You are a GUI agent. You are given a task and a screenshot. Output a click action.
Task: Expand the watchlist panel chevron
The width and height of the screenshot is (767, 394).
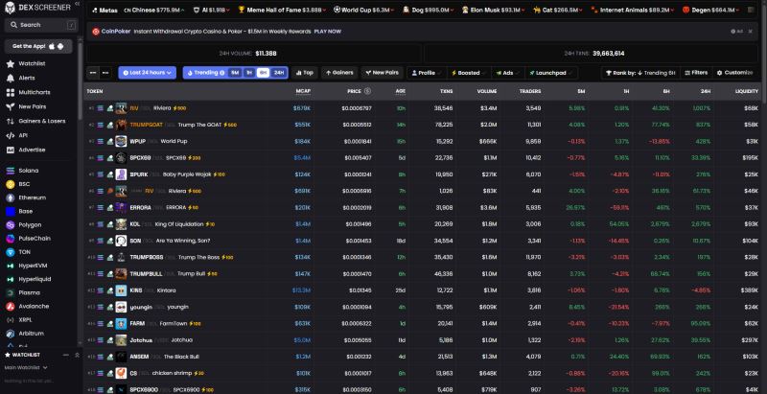(77, 355)
